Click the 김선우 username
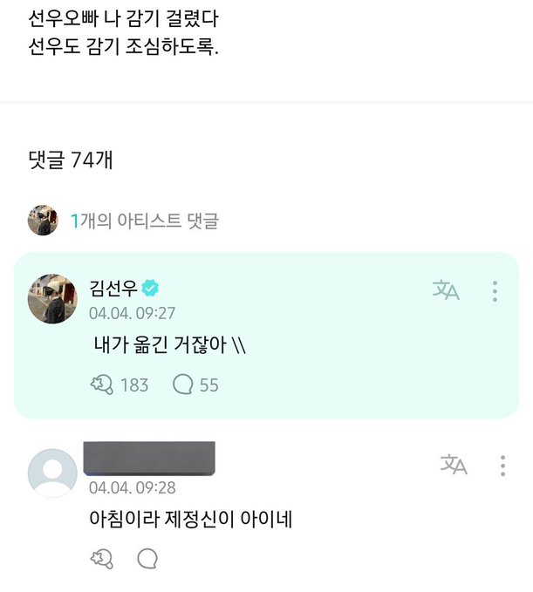 point(112,289)
